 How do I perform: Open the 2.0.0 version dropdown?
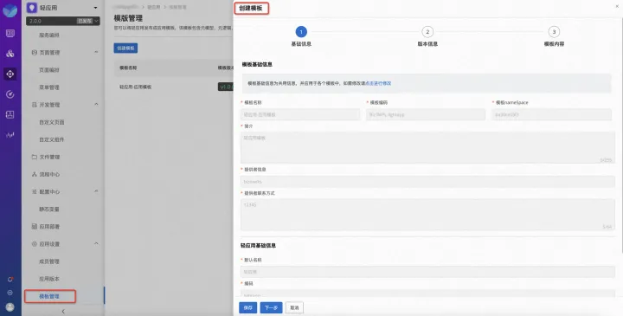[63, 21]
